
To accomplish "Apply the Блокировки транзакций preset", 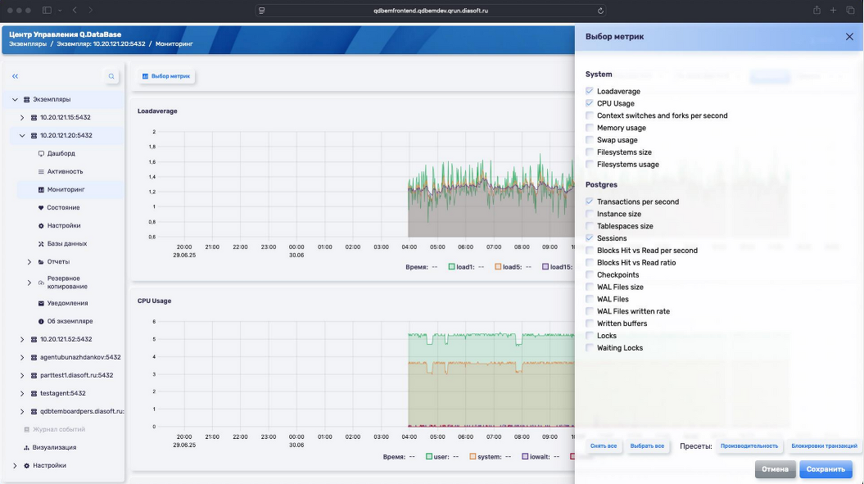I will click(x=825, y=446).
